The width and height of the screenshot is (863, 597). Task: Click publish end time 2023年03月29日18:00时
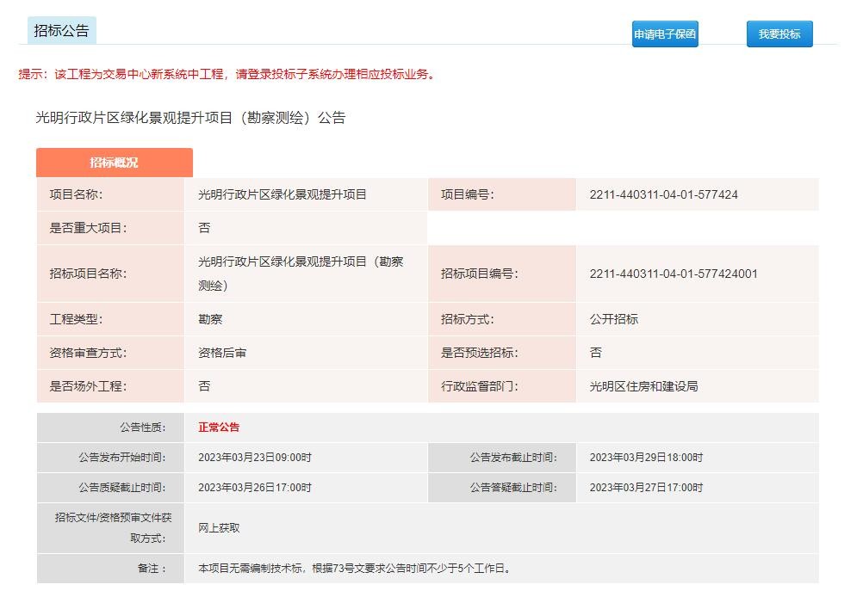click(646, 458)
